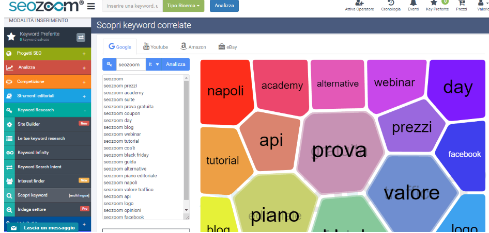Click the Interest finder people icon

pyautogui.click(x=9, y=181)
